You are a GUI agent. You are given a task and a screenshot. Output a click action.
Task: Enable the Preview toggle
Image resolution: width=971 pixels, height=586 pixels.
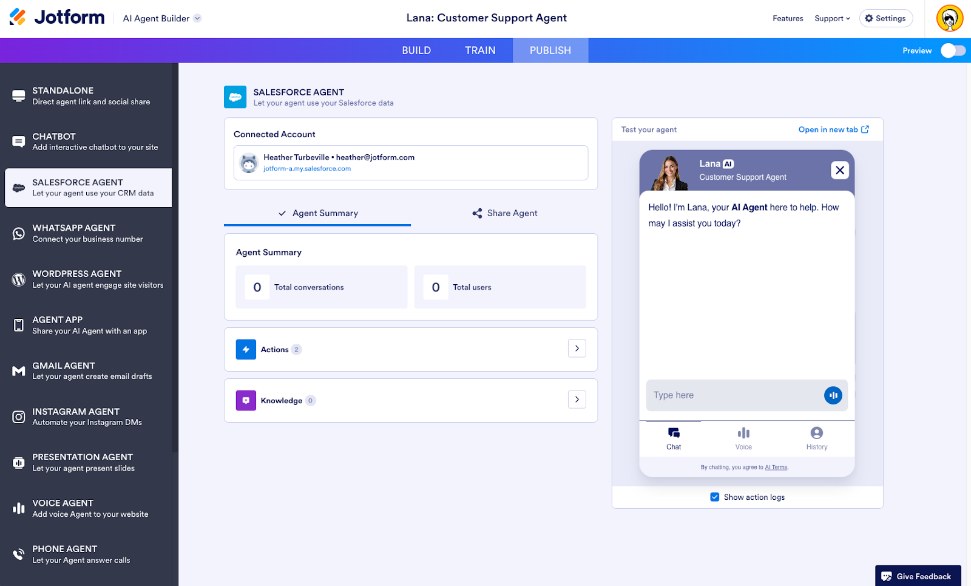(952, 50)
